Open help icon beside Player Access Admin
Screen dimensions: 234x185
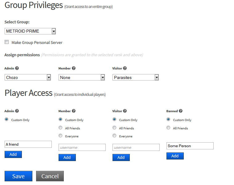click(17, 111)
